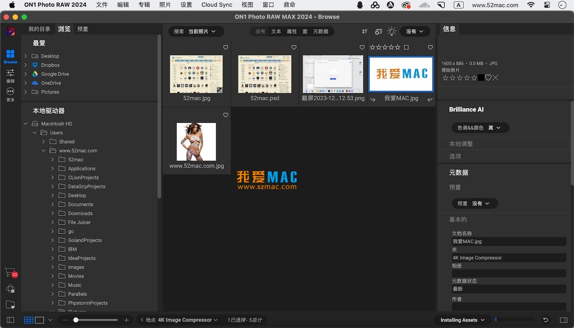The width and height of the screenshot is (574, 328).
Task: Toggle the color label box on 我爱MAC.jpg
Action: click(406, 47)
